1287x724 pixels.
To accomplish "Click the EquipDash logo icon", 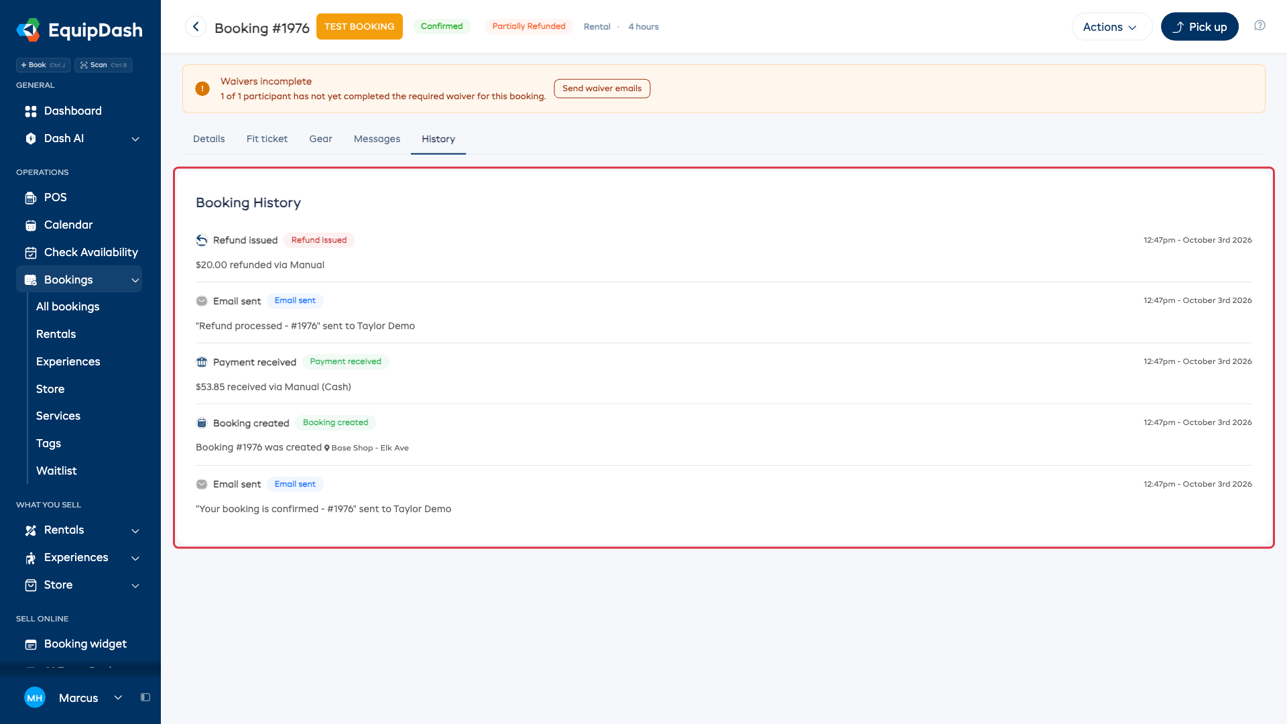I will coord(28,29).
